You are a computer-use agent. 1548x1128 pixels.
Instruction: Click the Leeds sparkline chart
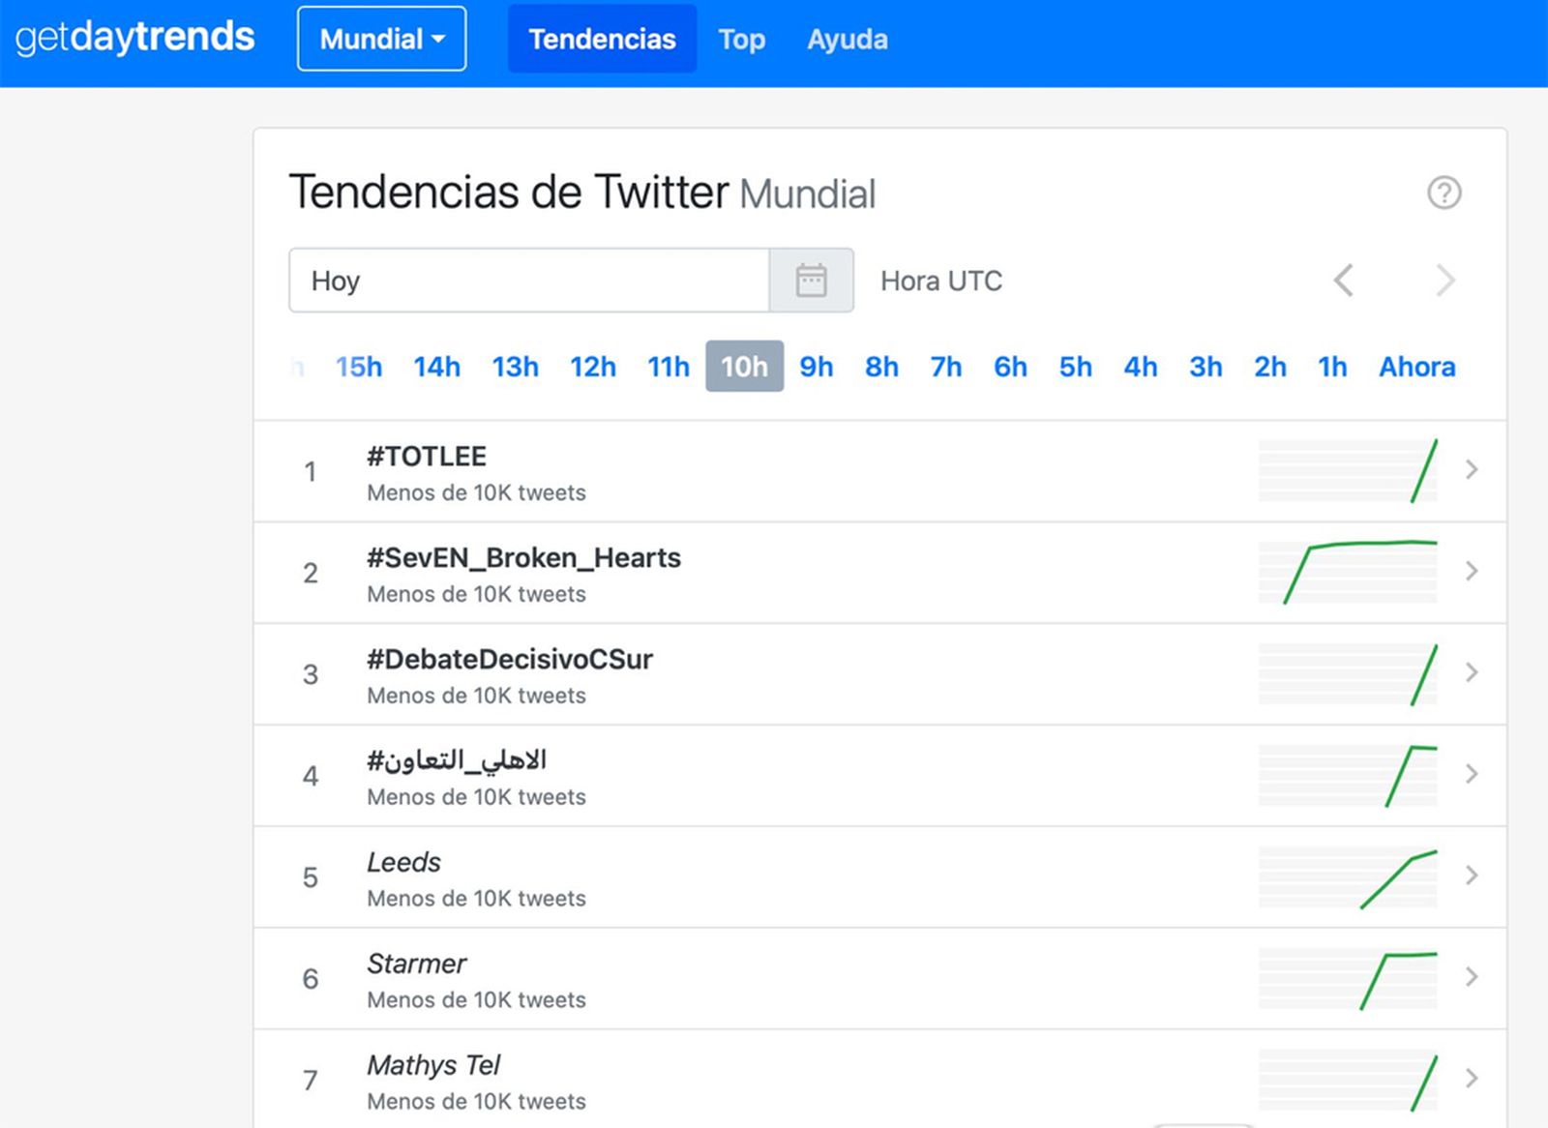point(1348,877)
